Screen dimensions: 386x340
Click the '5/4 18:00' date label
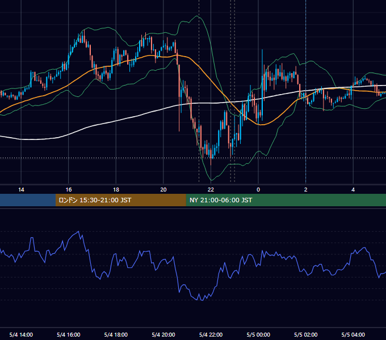116,334
